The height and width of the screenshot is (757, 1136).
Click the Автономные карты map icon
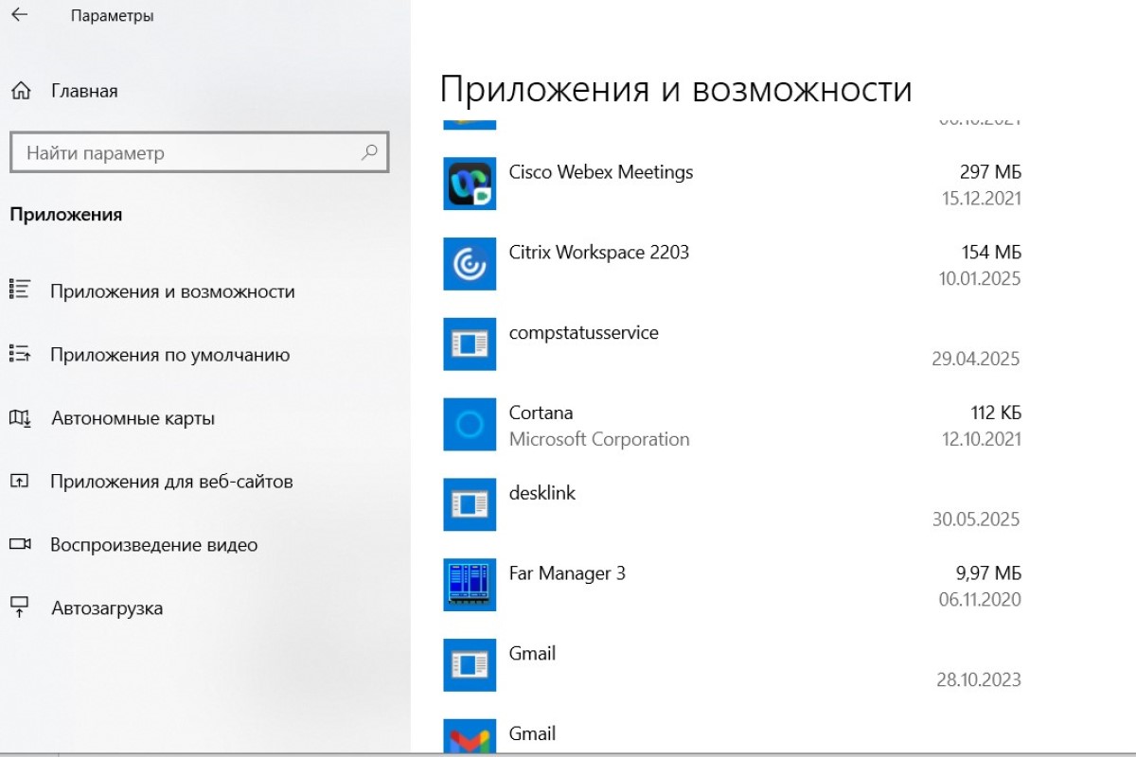20,417
